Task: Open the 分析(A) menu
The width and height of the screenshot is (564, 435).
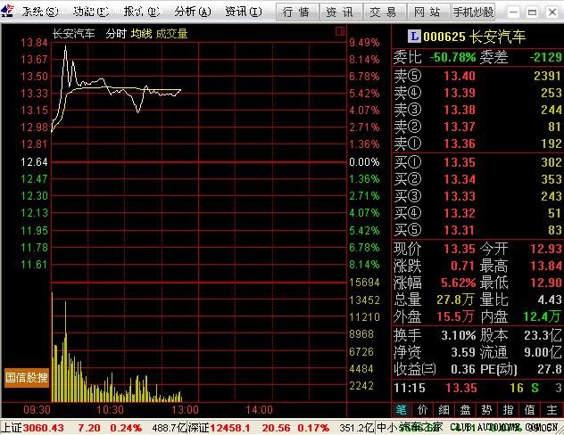Action: pos(193,12)
